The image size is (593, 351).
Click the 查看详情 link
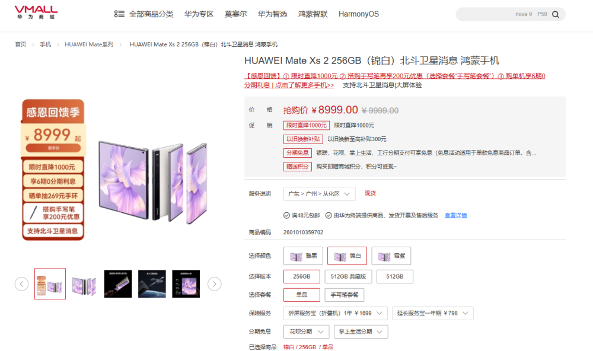coord(455,215)
